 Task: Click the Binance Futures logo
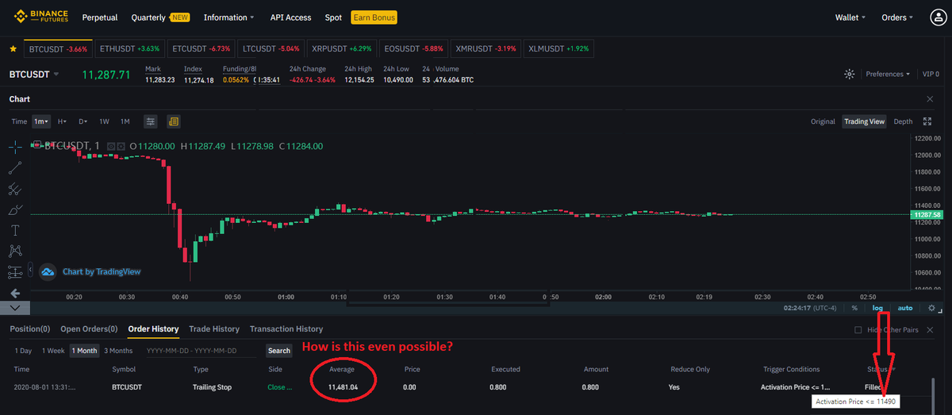[40, 17]
